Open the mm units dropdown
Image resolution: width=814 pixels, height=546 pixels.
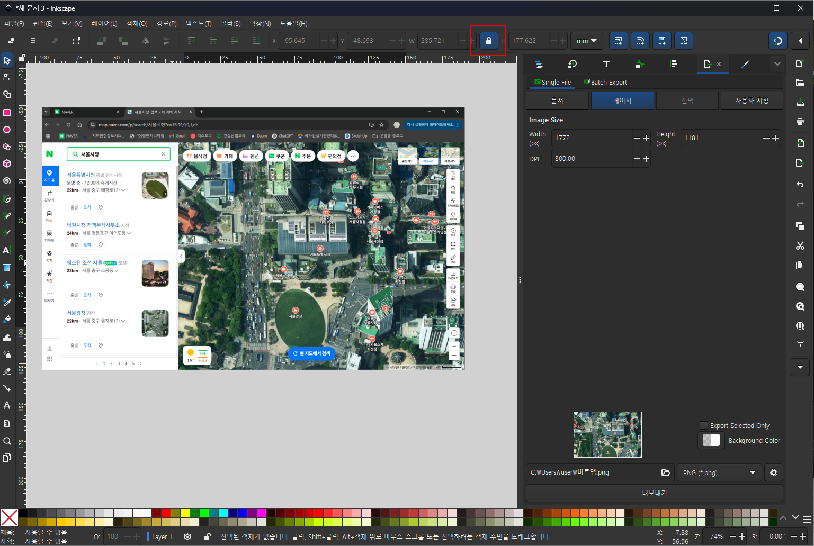click(x=586, y=41)
